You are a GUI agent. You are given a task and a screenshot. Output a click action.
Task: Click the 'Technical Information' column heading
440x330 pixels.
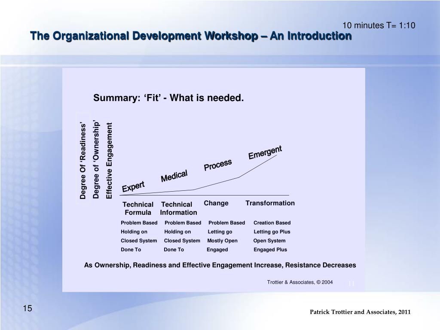click(178, 208)
